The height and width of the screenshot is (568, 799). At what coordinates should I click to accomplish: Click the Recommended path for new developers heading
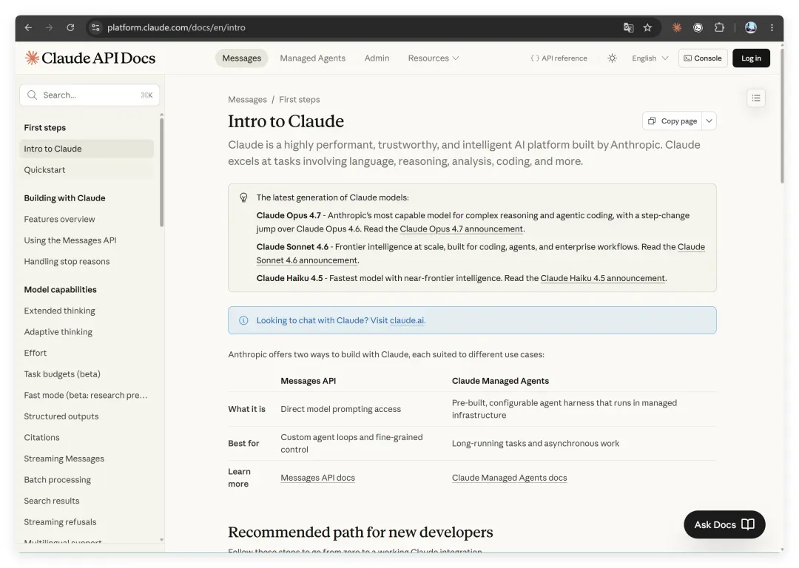[x=360, y=532]
